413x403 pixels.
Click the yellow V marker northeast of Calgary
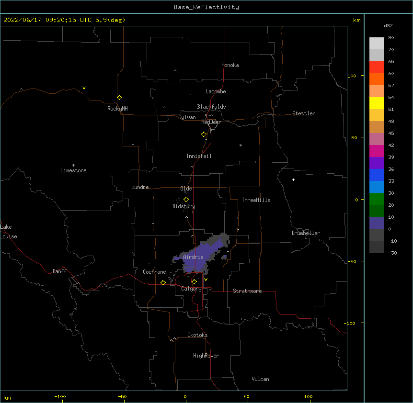click(x=206, y=280)
